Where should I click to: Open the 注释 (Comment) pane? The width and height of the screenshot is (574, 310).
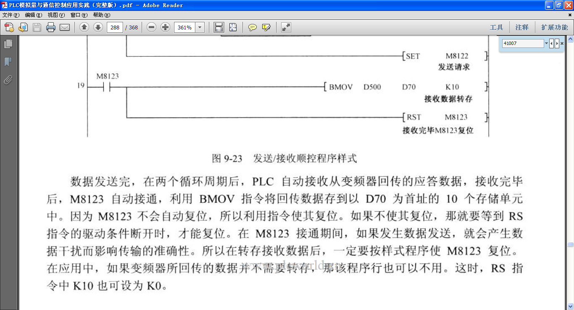pyautogui.click(x=522, y=27)
